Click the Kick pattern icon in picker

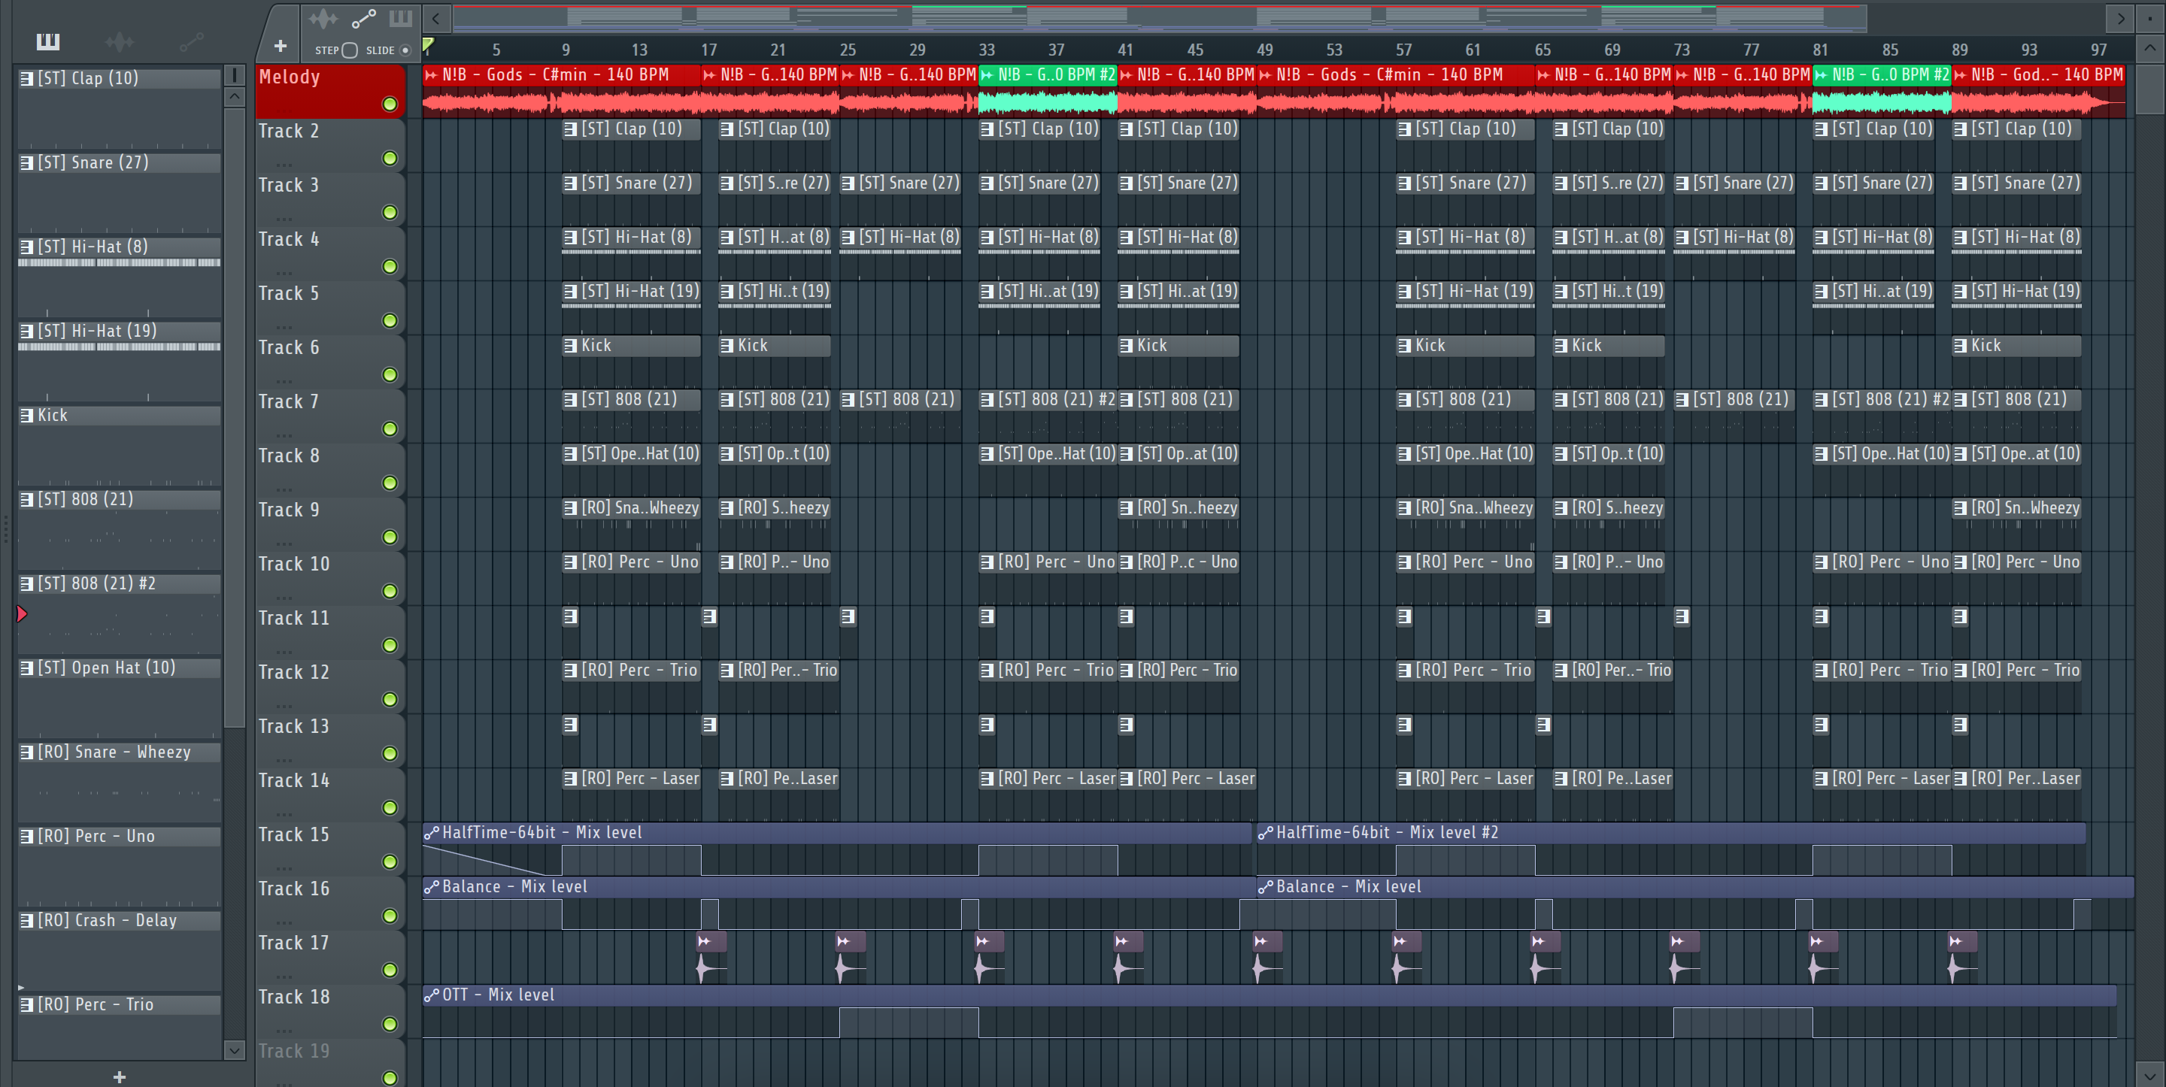(27, 415)
